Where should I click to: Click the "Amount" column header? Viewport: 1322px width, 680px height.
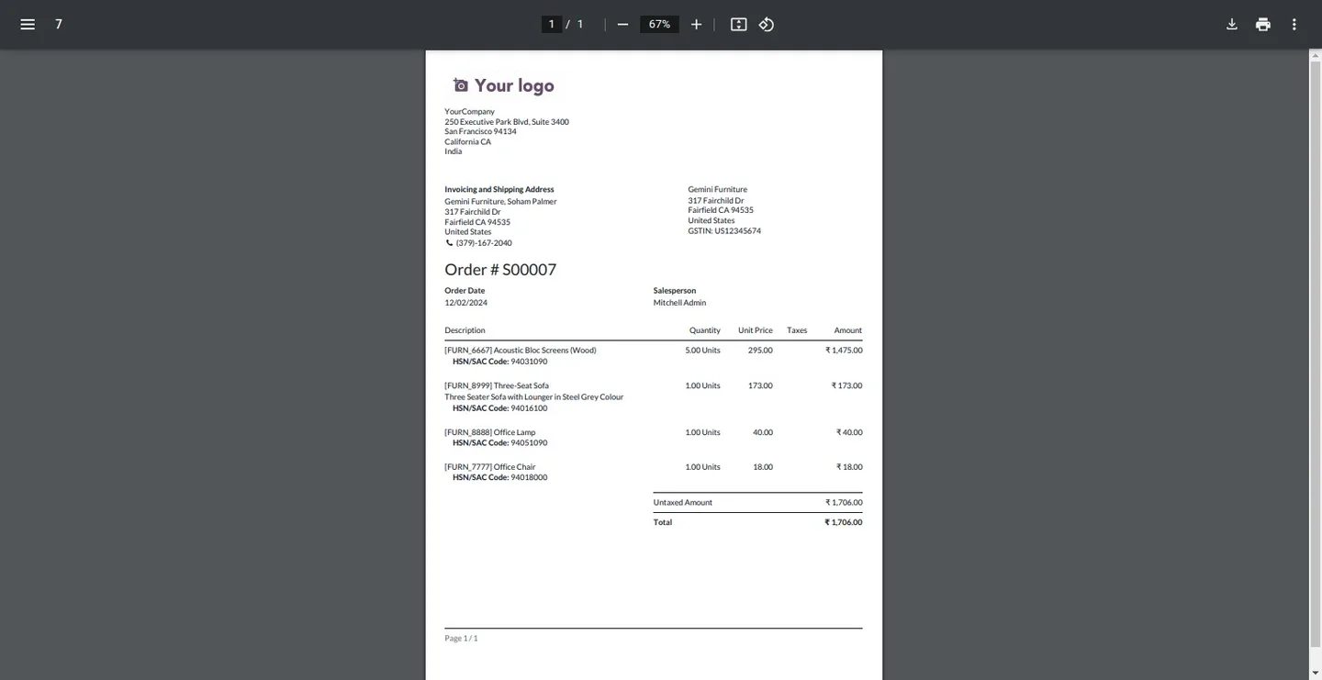pyautogui.click(x=848, y=330)
